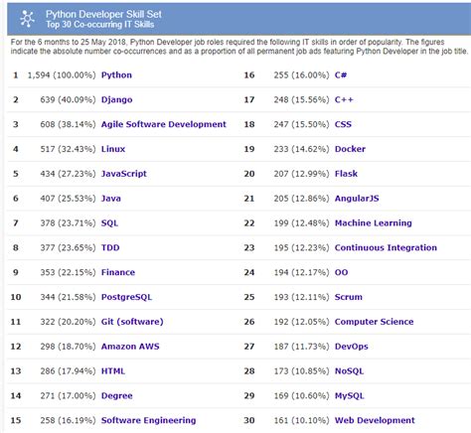
Task: Click the 407 (25.53%) value
Action: pos(68,199)
